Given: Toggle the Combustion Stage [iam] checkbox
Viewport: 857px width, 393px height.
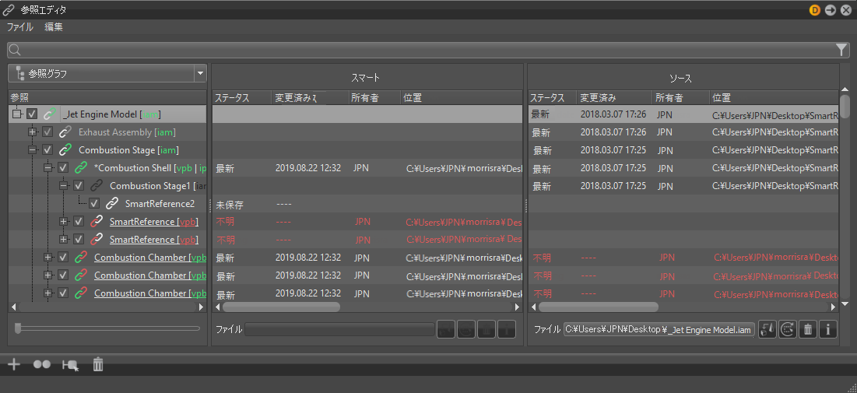Looking at the screenshot, I should tap(47, 149).
